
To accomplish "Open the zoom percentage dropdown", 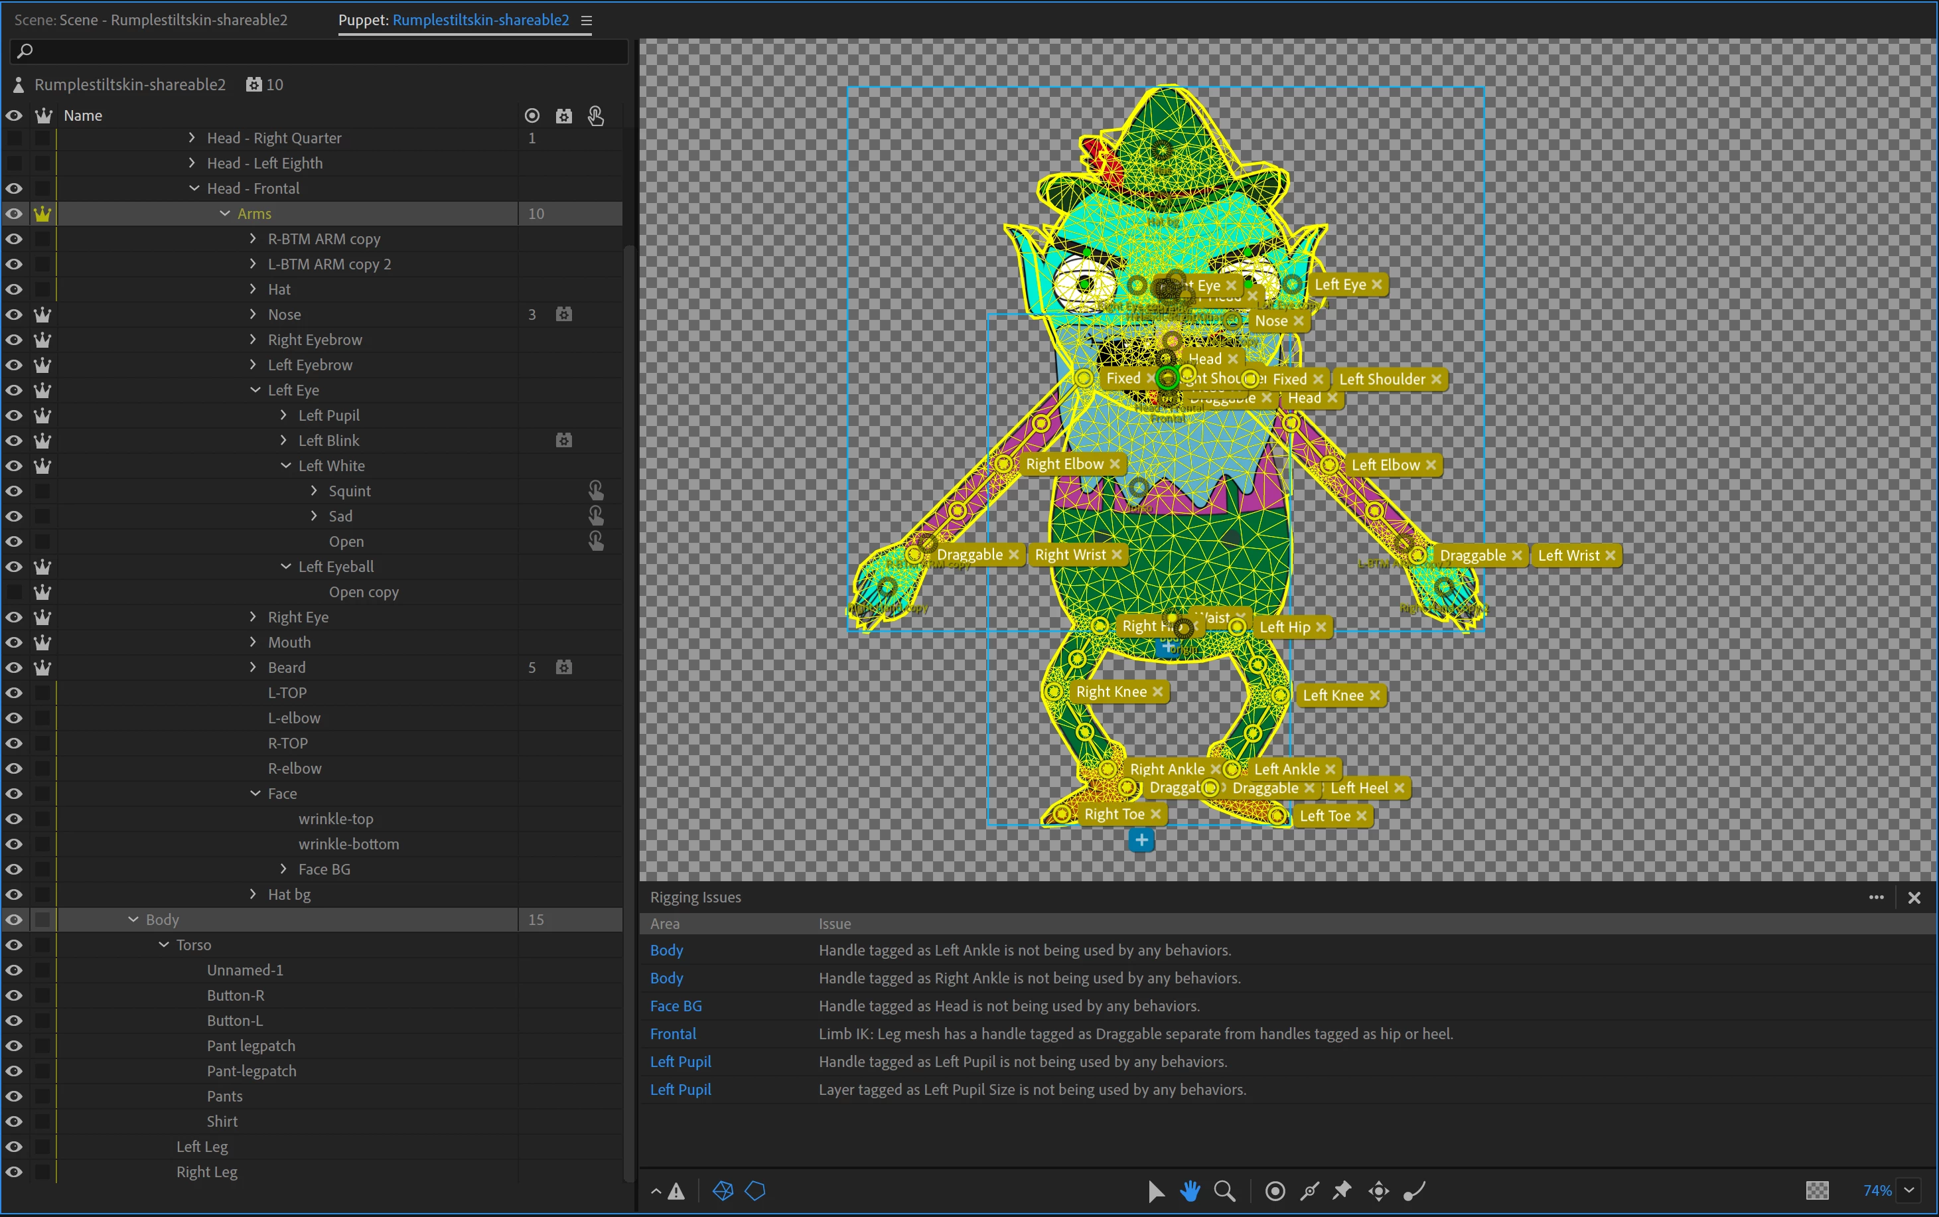I will [x=1909, y=1190].
